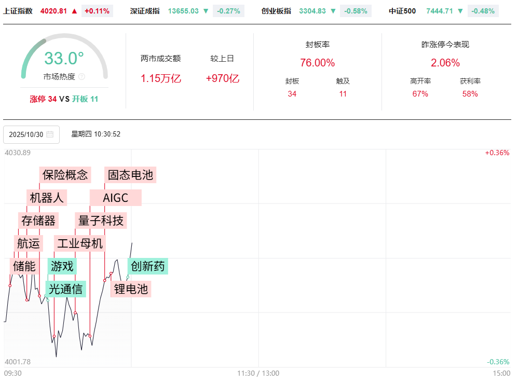Viewport: 518px width, 383px height.
Task: Open the 2025/10/30 date picker
Action: click(x=31, y=134)
